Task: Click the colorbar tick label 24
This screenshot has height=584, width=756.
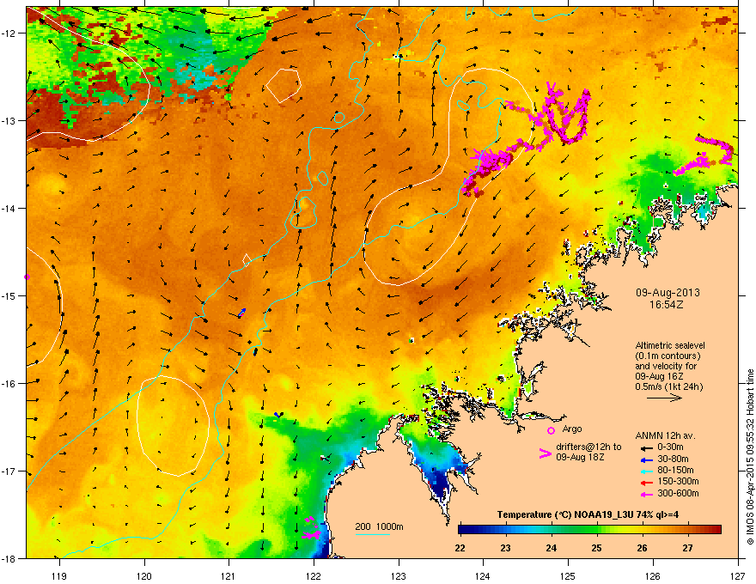Action: tap(551, 548)
